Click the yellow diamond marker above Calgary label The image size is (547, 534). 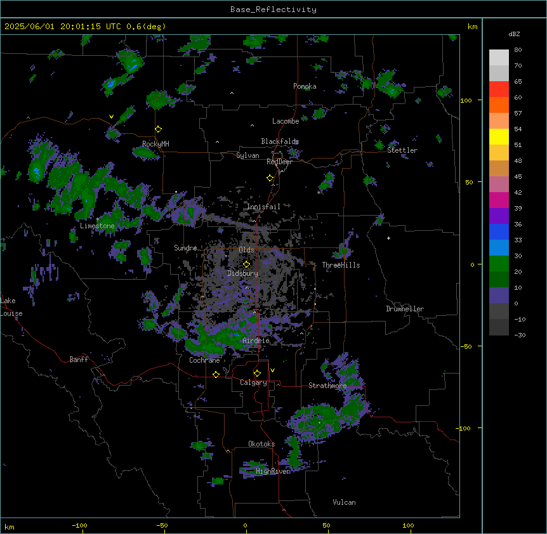(x=257, y=374)
